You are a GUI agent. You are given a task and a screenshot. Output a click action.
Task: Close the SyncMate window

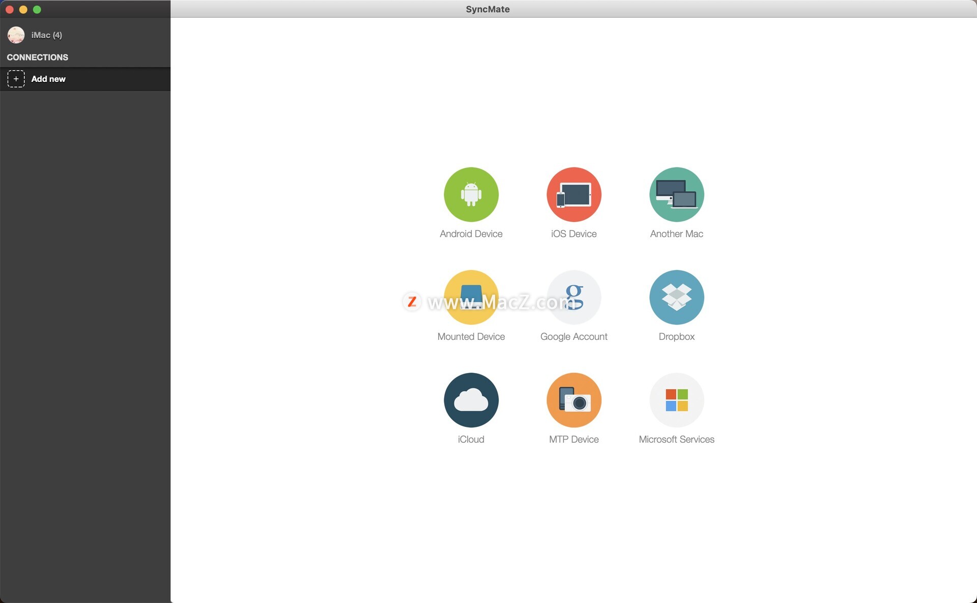(9, 9)
